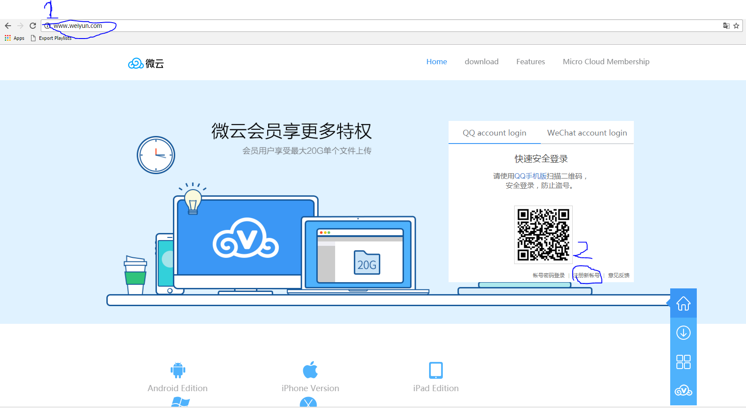Image resolution: width=746 pixels, height=408 pixels.
Task: Open the translate page icon in address bar
Action: [726, 26]
